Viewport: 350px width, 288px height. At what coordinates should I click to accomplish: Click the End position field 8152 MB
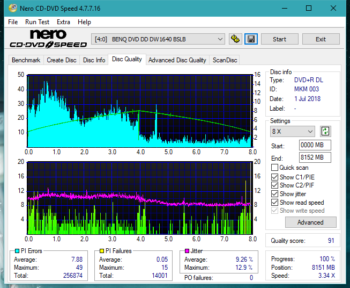click(x=315, y=157)
